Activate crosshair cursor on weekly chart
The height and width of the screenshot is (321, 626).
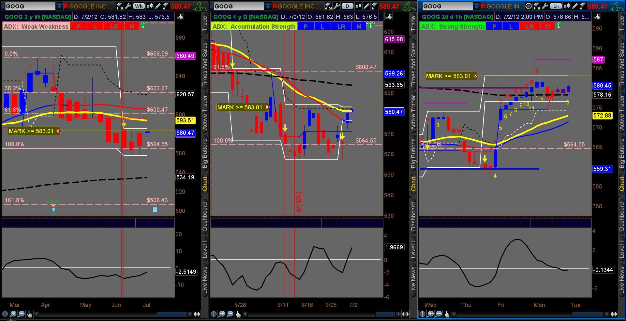pos(5,314)
